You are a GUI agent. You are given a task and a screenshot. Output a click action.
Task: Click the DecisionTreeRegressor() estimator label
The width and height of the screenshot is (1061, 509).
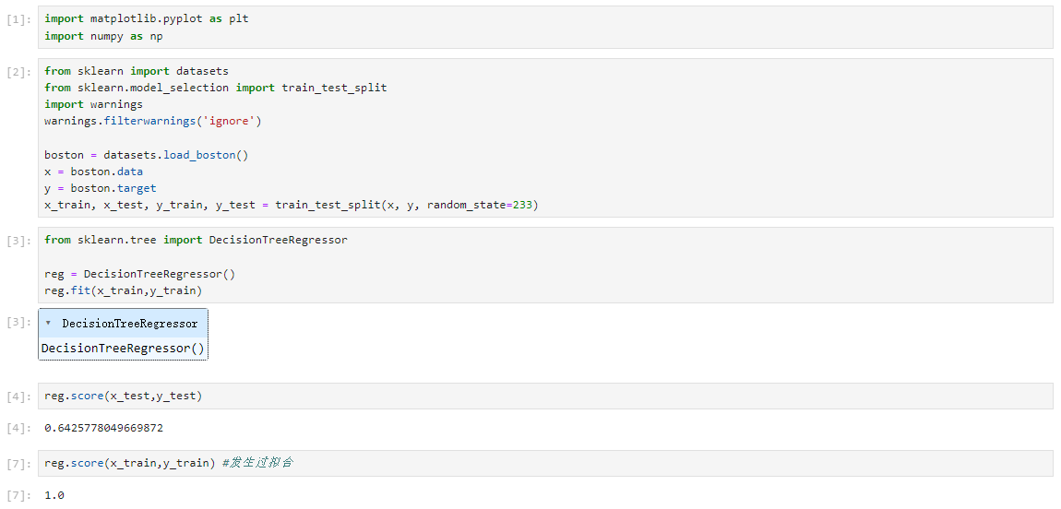pos(123,349)
